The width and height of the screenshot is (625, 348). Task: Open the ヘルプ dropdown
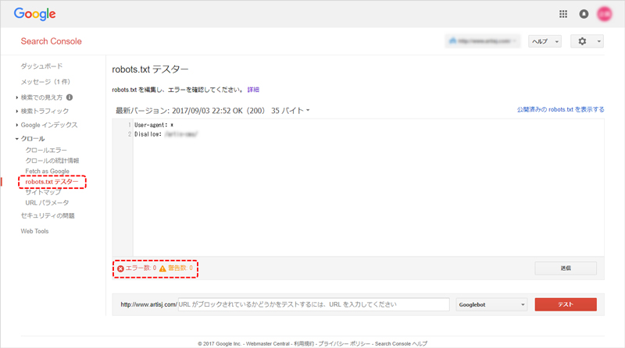point(545,41)
